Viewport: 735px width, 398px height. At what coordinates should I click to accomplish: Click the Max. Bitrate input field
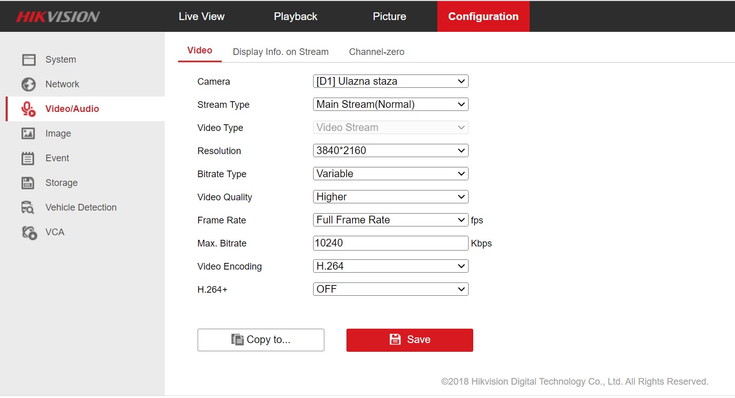point(390,243)
